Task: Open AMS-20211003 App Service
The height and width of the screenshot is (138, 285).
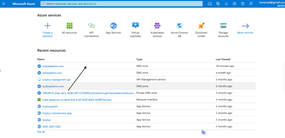Action: (x=51, y=127)
